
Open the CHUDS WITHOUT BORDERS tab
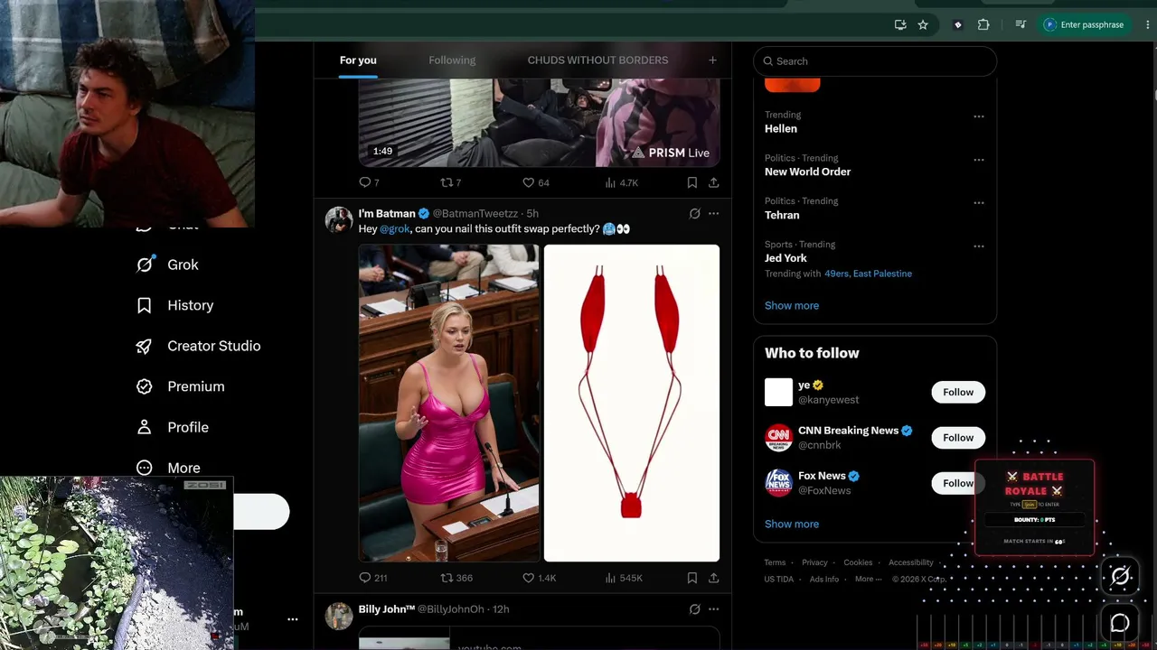[x=597, y=60]
